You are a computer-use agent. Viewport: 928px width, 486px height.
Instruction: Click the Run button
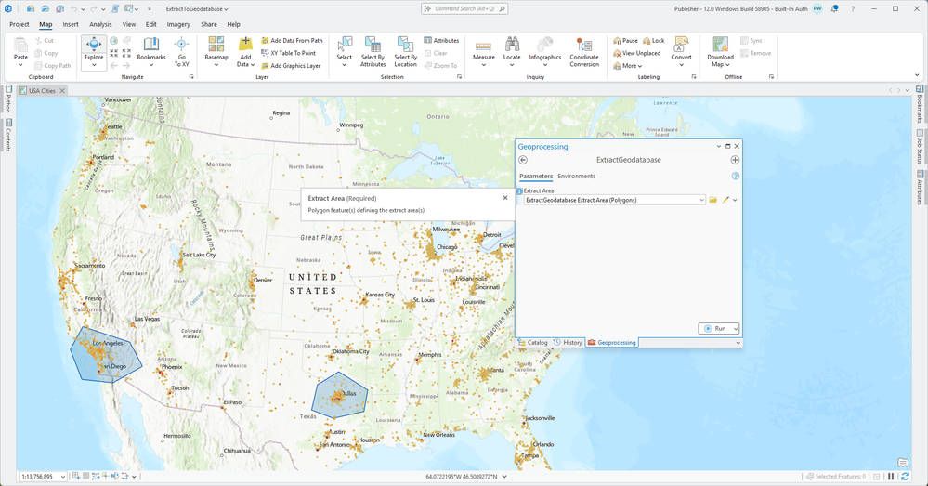[715, 329]
